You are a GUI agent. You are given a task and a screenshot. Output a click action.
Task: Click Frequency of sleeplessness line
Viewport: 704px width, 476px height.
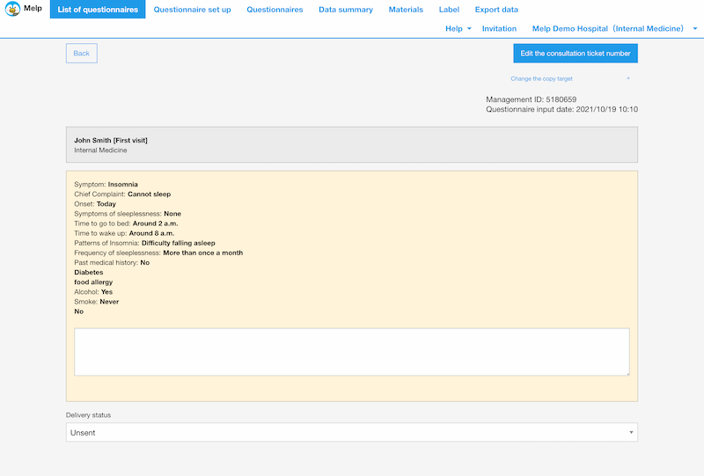tap(158, 253)
